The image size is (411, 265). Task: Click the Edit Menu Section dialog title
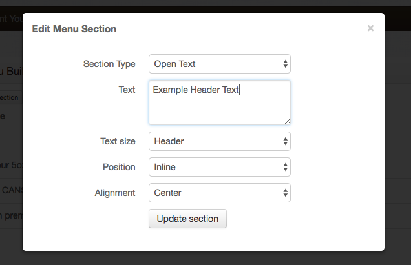coord(74,29)
